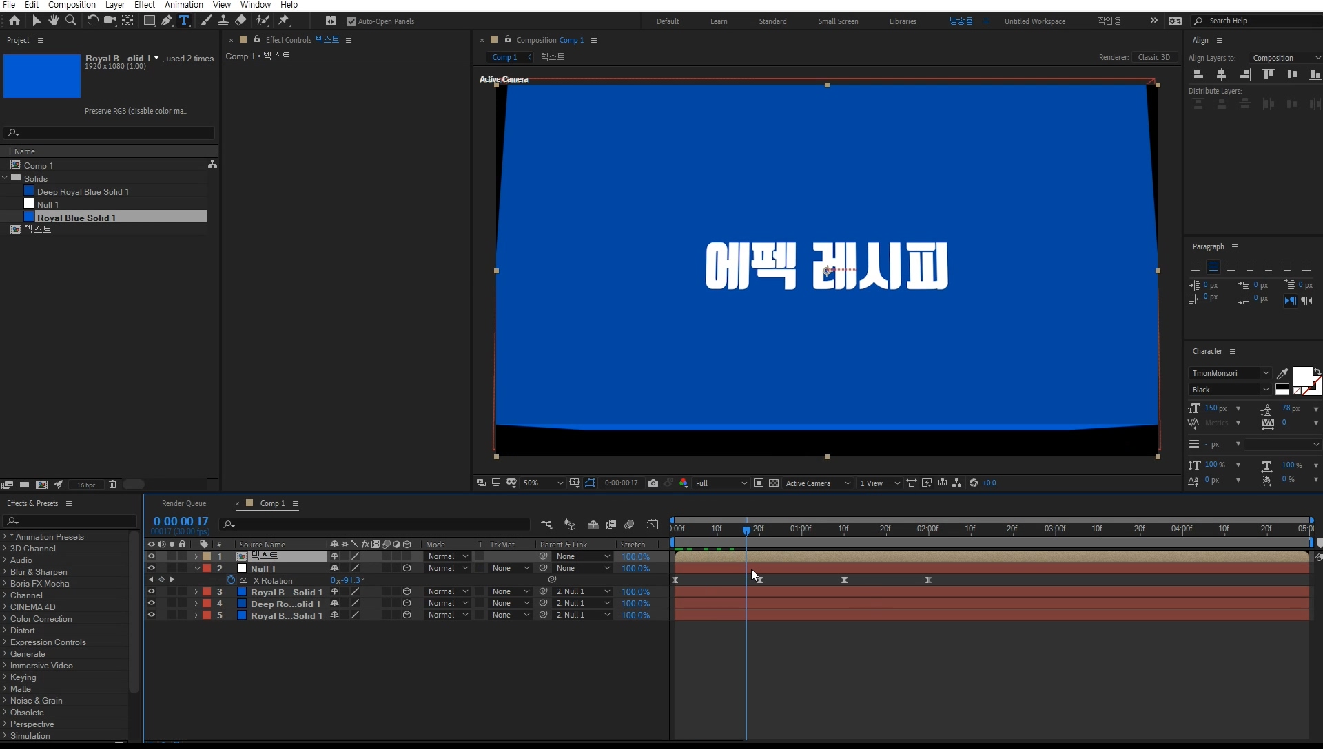Click the 16 bpc color depth button

pos(86,485)
